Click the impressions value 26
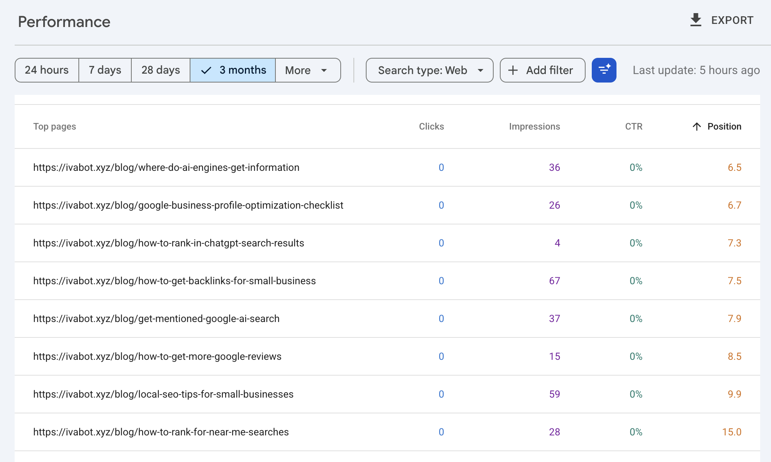Image resolution: width=771 pixels, height=462 pixels. coord(554,205)
